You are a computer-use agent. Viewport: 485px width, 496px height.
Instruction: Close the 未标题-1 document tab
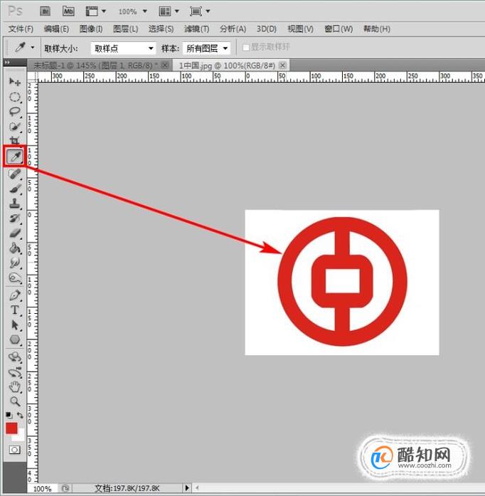[165, 65]
